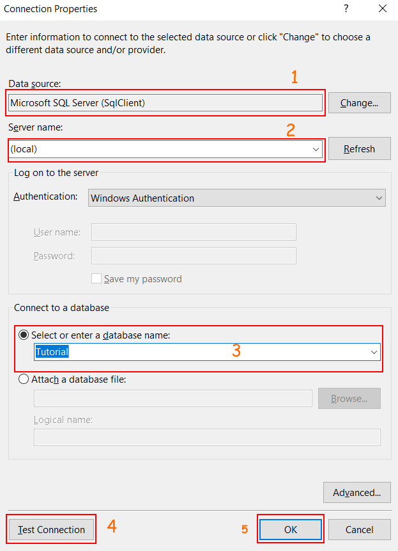Viewport: 398px width, 551px height.
Task: Confirm with the OK button
Action: point(290,529)
